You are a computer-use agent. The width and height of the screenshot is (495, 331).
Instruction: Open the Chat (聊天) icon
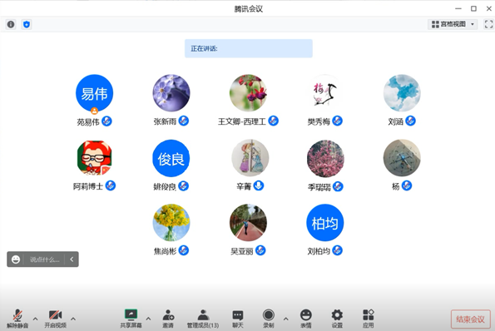238,319
